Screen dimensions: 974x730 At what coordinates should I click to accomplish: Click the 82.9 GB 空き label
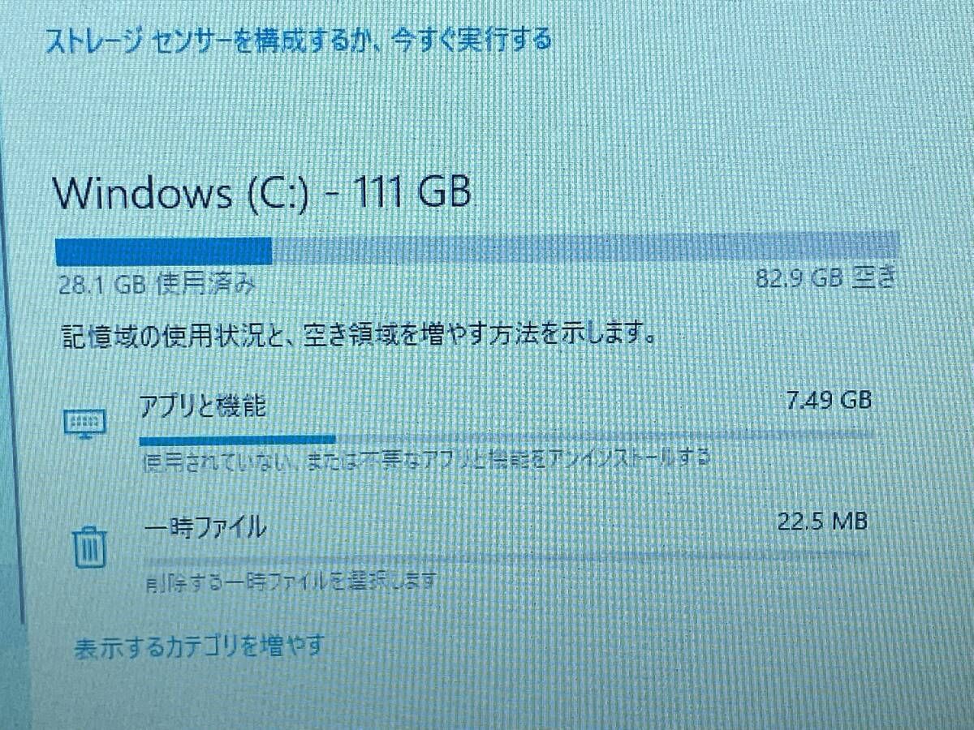(x=825, y=278)
